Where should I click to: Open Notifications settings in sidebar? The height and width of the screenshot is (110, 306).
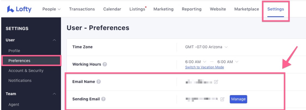[x=20, y=81]
